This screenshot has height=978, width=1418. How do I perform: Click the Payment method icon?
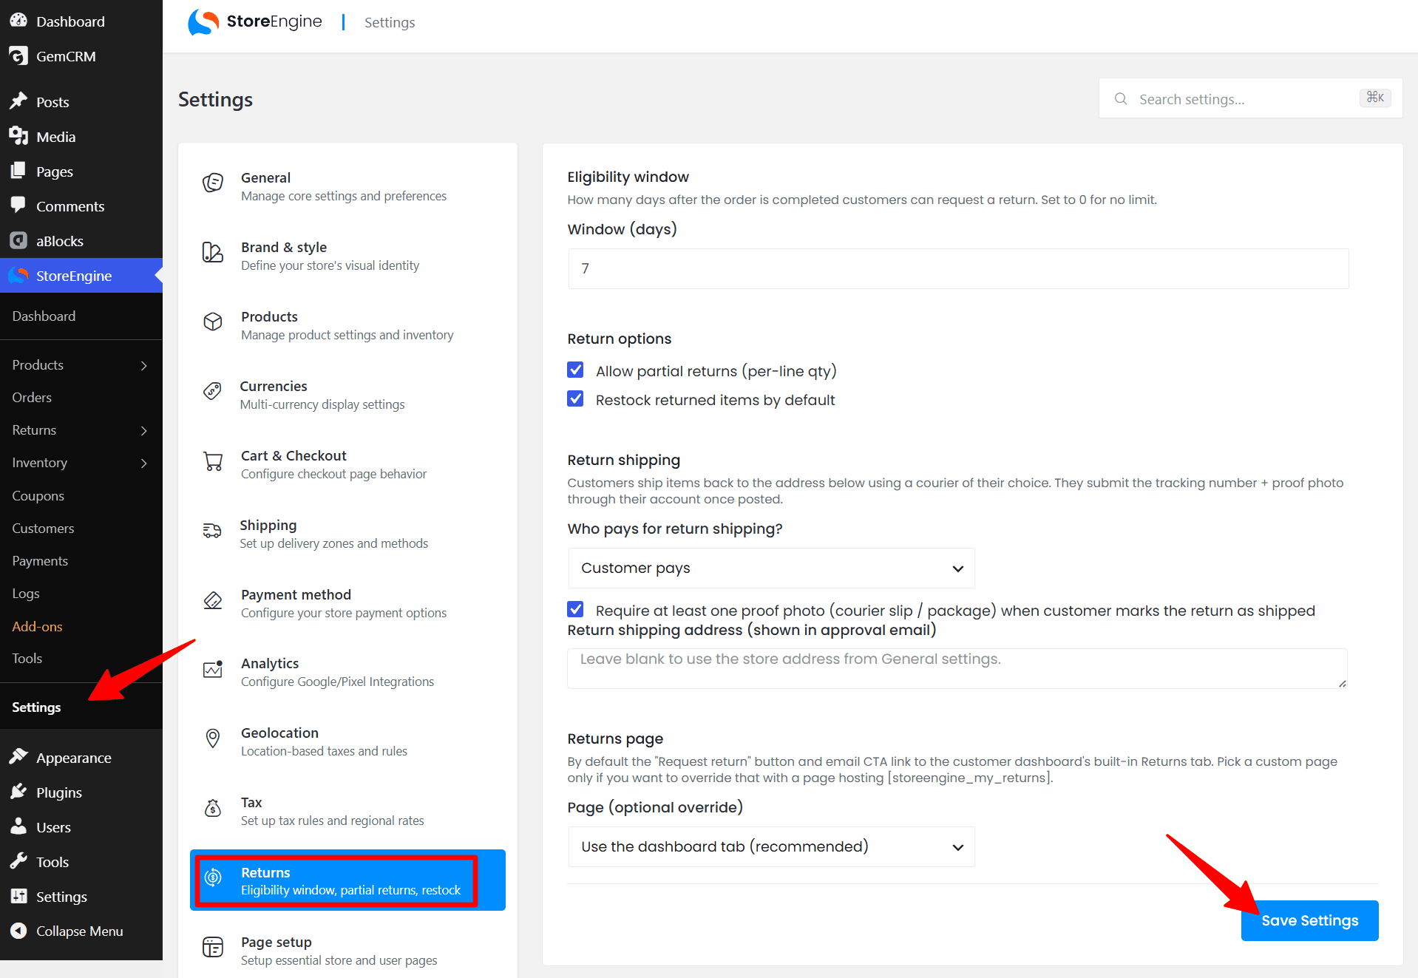213,600
